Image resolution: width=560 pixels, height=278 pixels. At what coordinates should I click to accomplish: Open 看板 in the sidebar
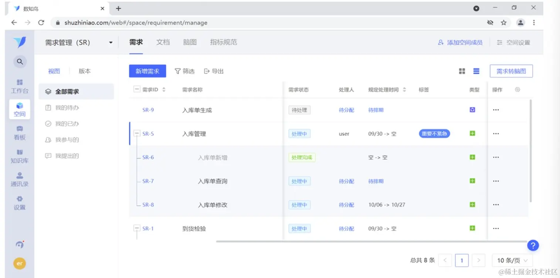[x=20, y=133]
